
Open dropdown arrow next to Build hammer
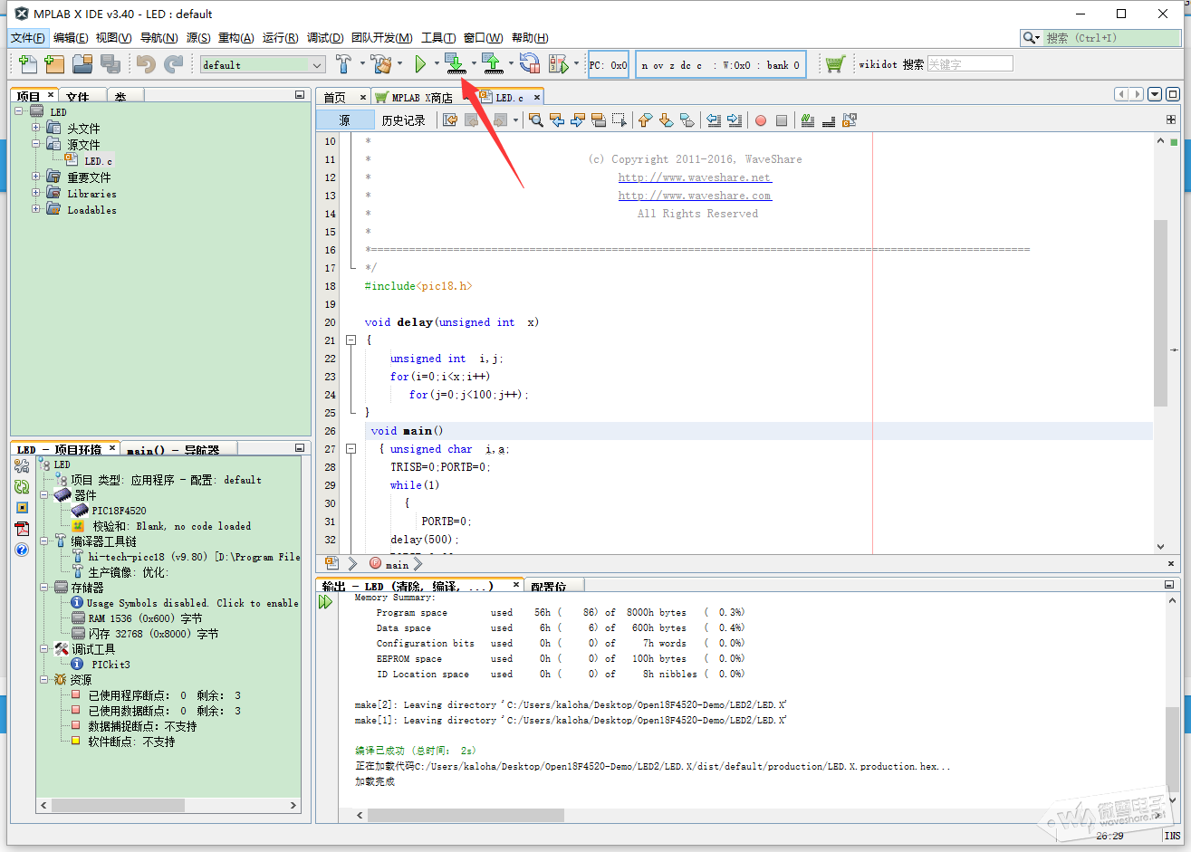362,63
